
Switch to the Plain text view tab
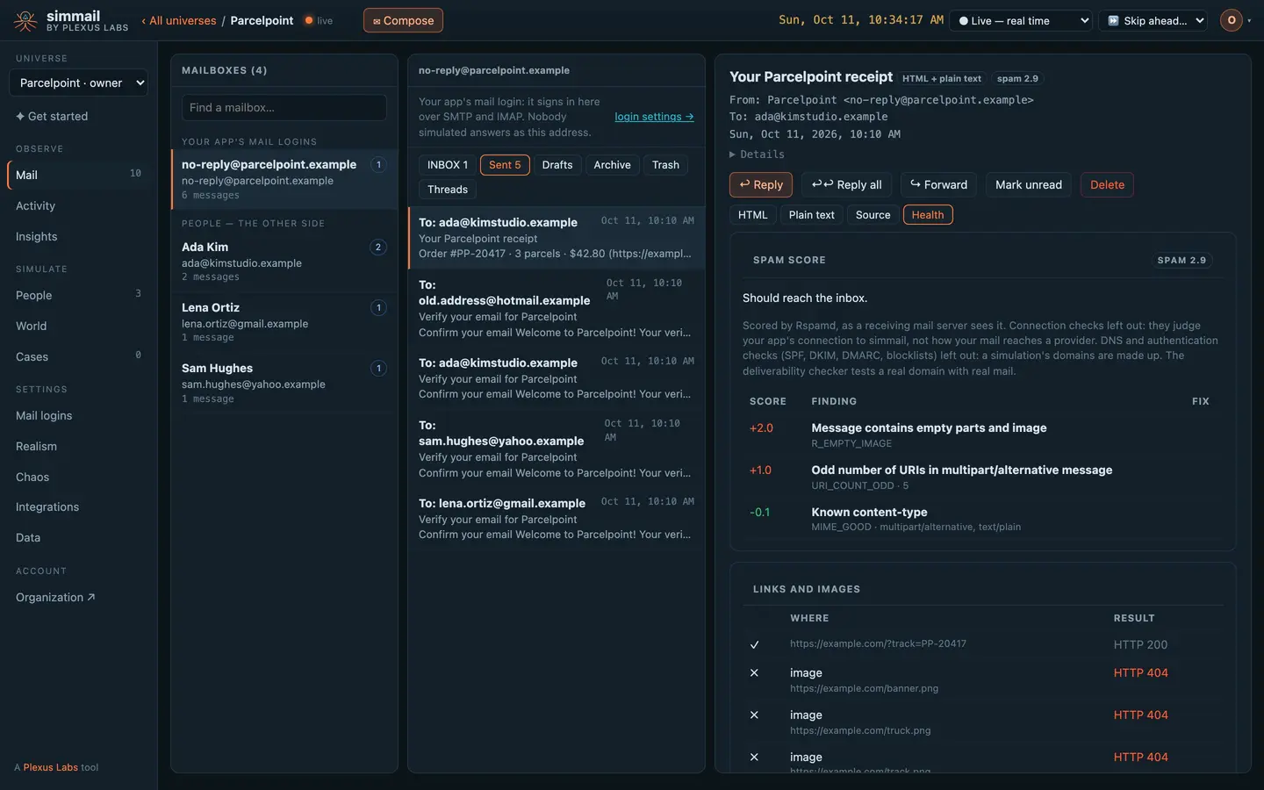pos(811,215)
